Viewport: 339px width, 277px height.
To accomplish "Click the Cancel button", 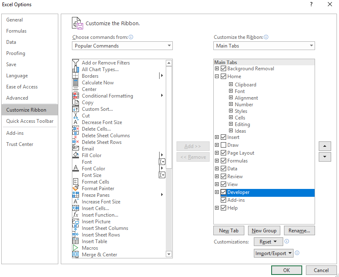I will point(321,270).
